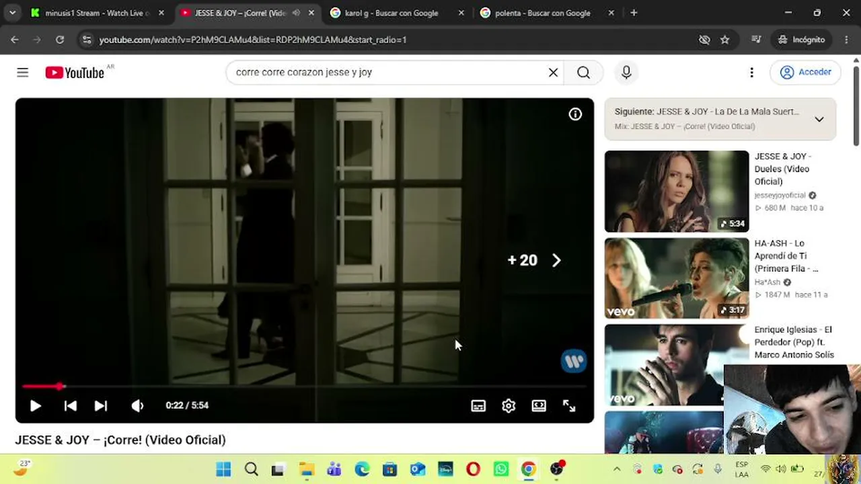
Task: Open the Enrique Iglesias El Perdedor thumbnail
Action: pos(677,365)
